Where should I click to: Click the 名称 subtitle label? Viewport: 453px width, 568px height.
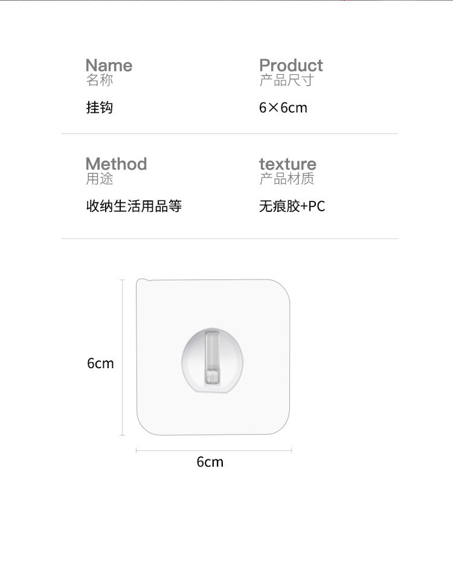pyautogui.click(x=100, y=80)
